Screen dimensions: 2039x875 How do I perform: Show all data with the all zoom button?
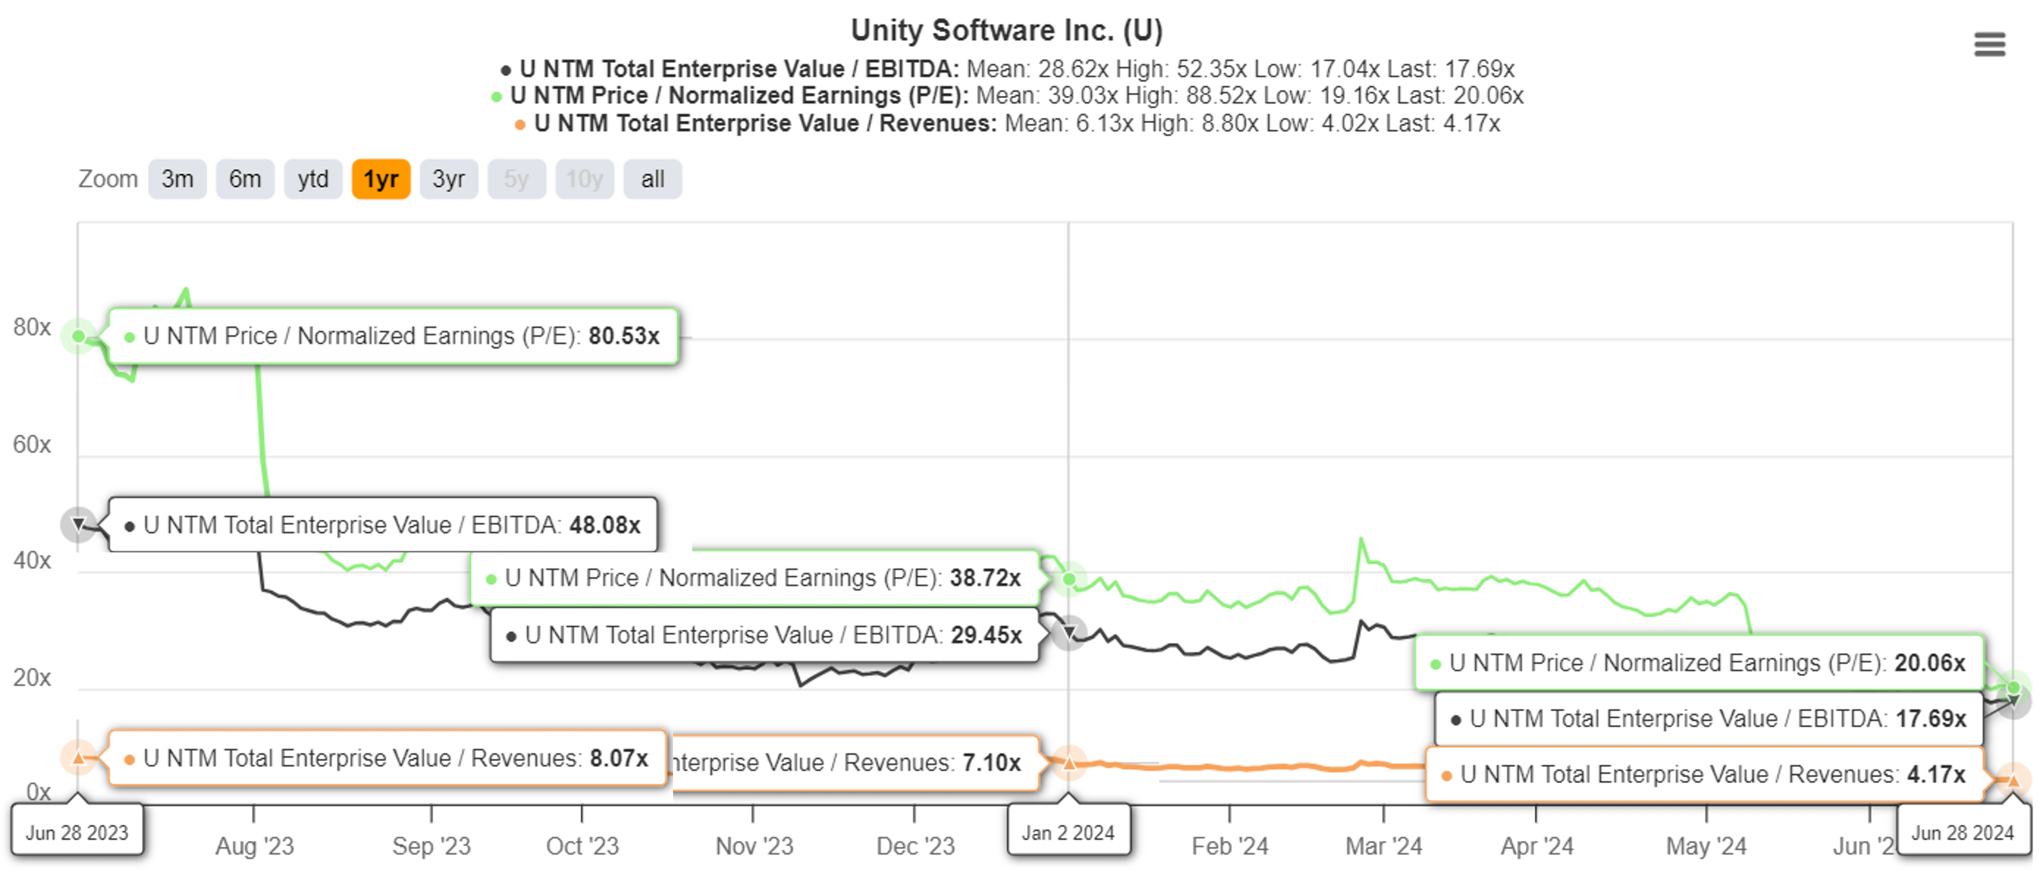(652, 179)
